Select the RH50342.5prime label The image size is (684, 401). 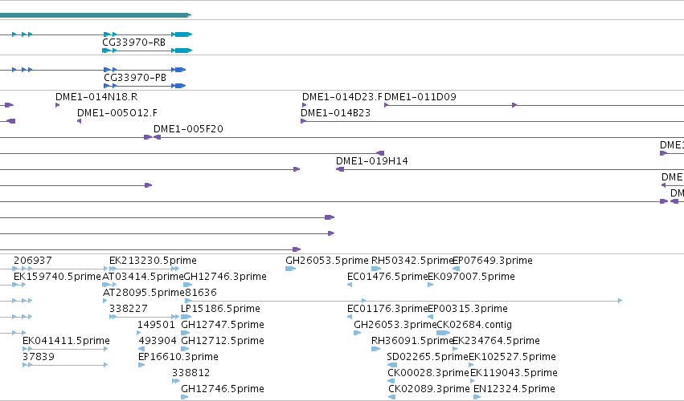coord(412,261)
